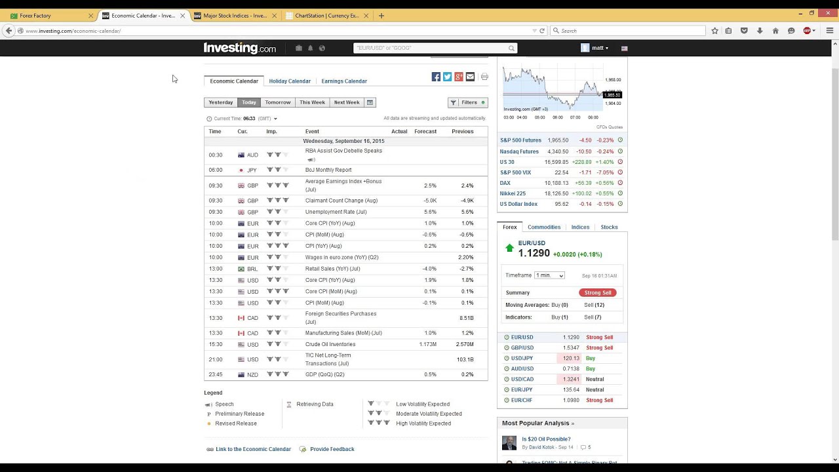Click the speech icon under RBA Debelle Speaks
The height and width of the screenshot is (472, 839).
point(311,159)
